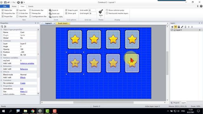Enable the Tilemap Bar checkbox
The width and height of the screenshot is (203, 114).
click(x=30, y=13)
